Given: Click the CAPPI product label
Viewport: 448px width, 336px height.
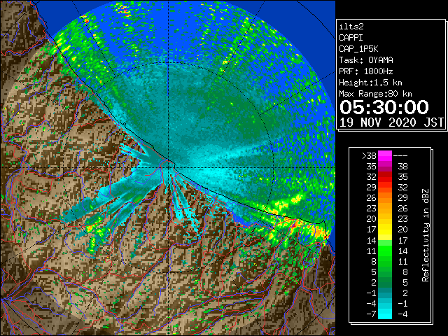Looking at the screenshot, I should click(351, 38).
